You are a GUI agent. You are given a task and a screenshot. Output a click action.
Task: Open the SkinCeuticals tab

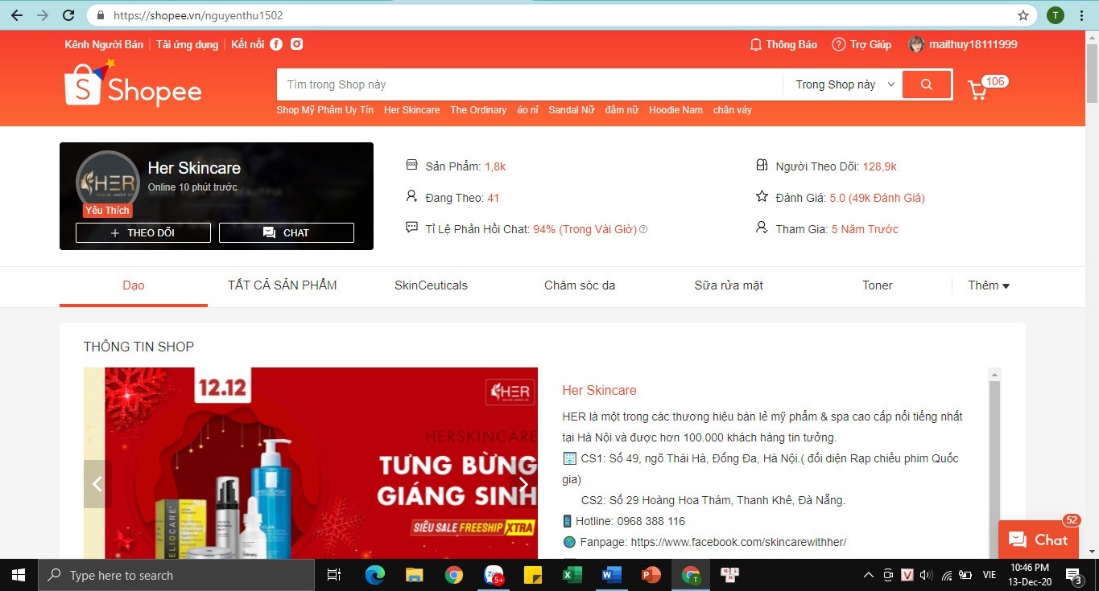pos(431,285)
